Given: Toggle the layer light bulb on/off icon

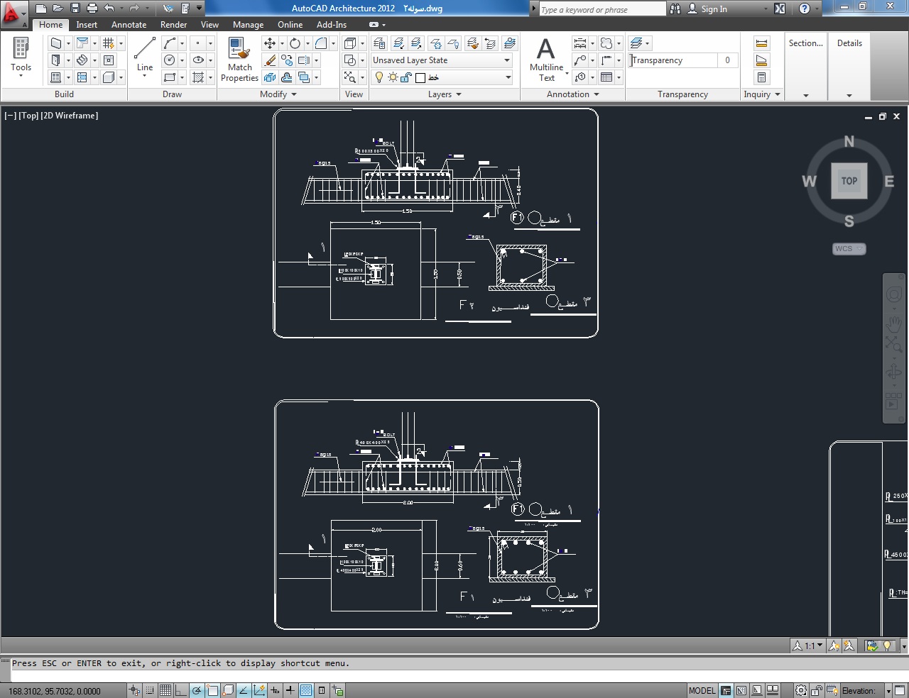Looking at the screenshot, I should [379, 77].
